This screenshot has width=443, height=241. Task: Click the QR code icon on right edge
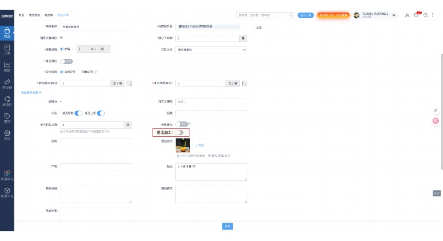coord(436,110)
